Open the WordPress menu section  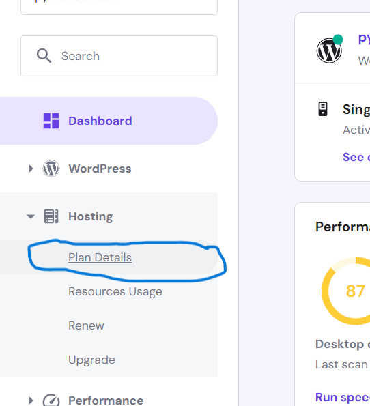109,169
